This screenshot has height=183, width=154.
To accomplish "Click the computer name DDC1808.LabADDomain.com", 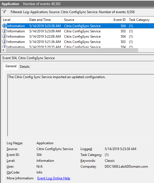I will (x=126, y=167).
